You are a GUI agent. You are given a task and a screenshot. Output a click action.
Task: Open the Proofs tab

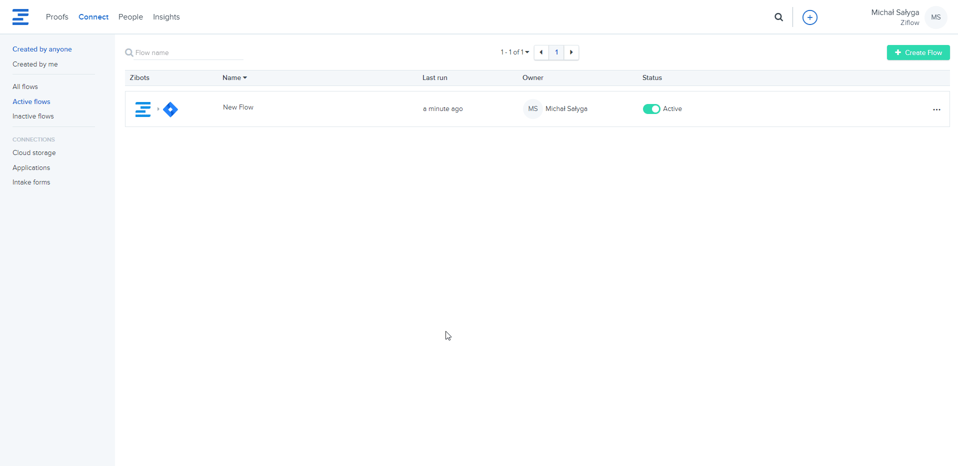pos(57,17)
